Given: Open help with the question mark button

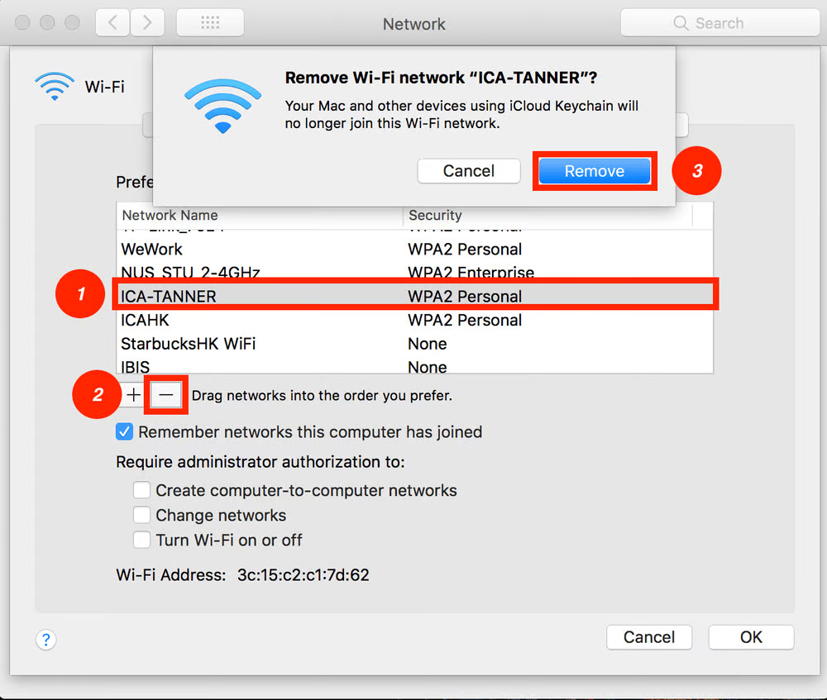Looking at the screenshot, I should (x=45, y=640).
